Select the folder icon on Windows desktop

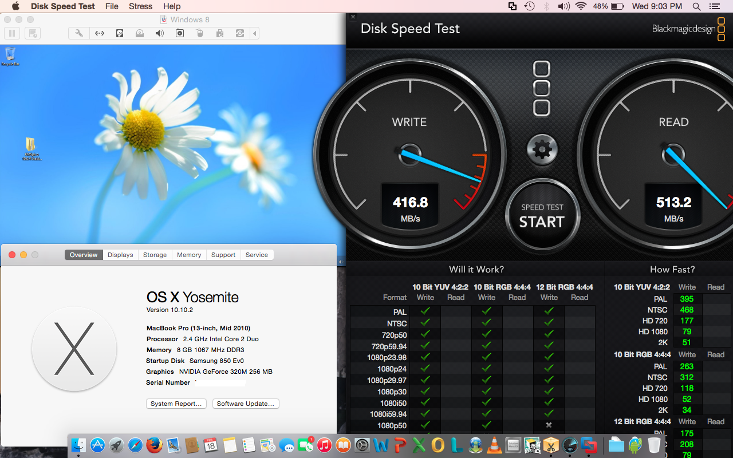tap(31, 148)
